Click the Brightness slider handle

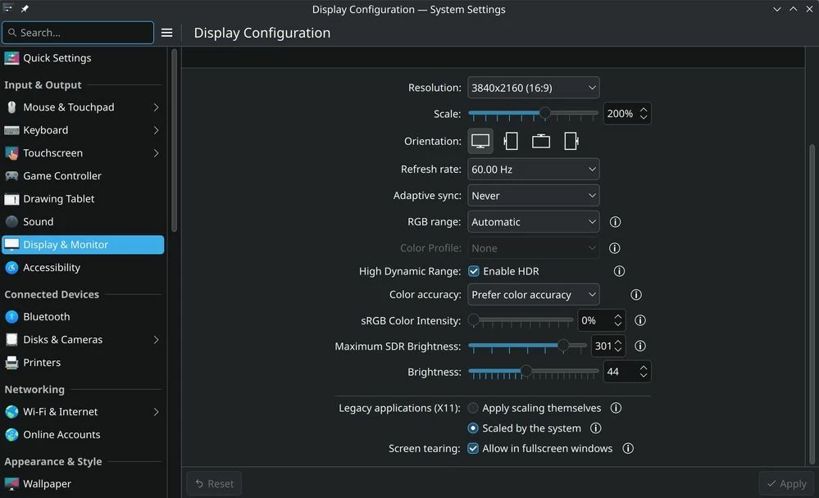tap(526, 371)
